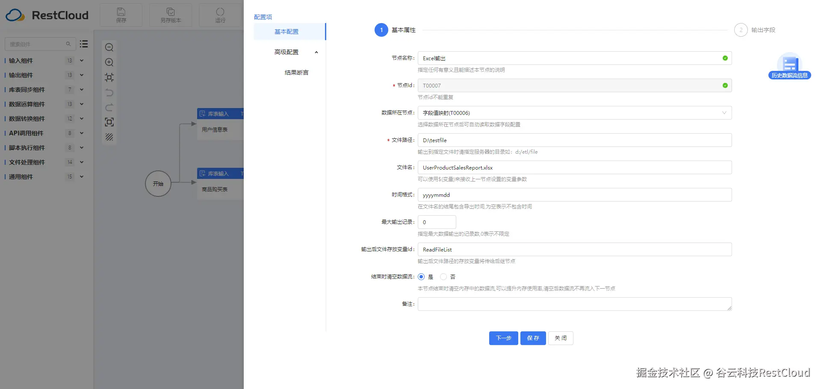Expand the API调用组件 category
Viewport: 821px width, 389px height.
click(x=81, y=133)
